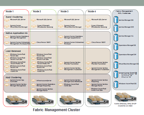Select the "Node 3" heading

click(64, 11)
